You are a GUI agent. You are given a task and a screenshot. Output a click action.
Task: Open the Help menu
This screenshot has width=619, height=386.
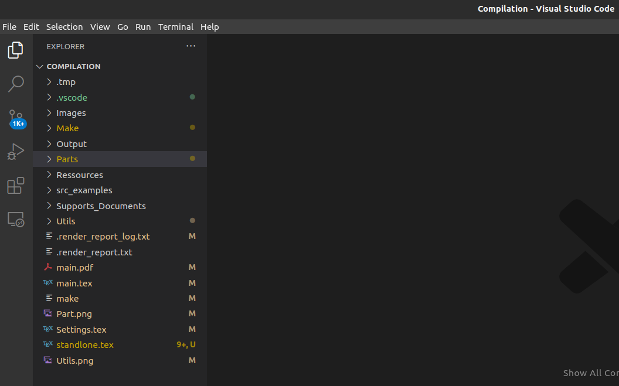210,27
